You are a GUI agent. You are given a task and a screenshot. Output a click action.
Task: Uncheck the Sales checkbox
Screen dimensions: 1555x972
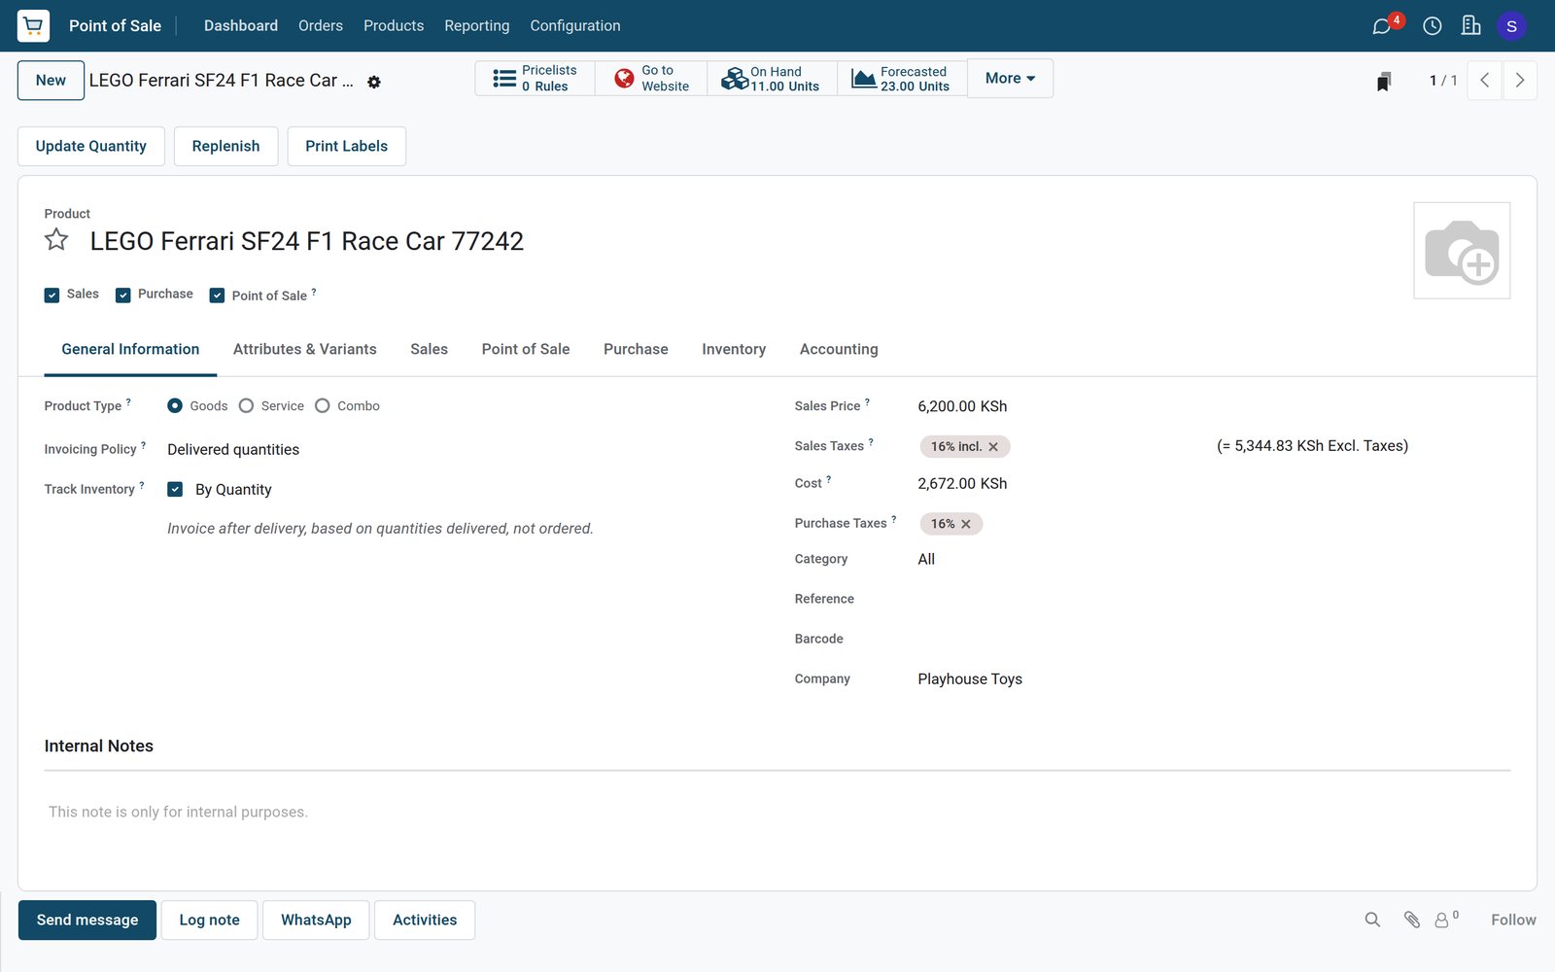tap(52, 295)
